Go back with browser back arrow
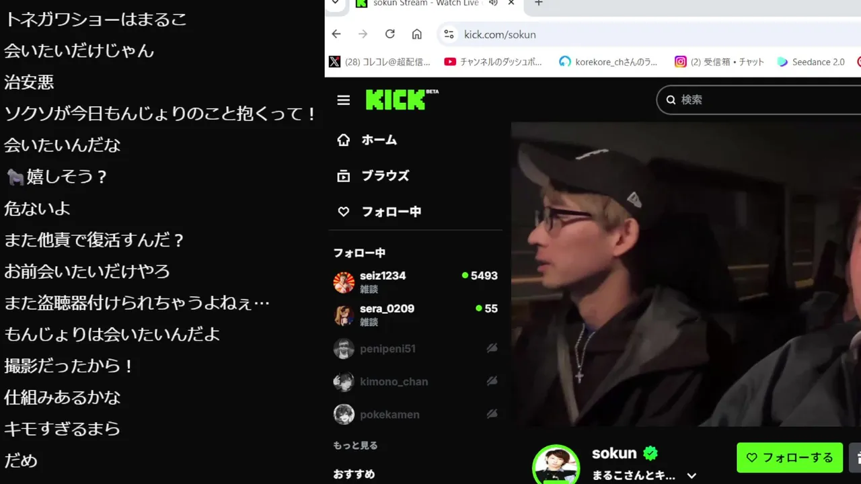The height and width of the screenshot is (484, 861). click(336, 34)
